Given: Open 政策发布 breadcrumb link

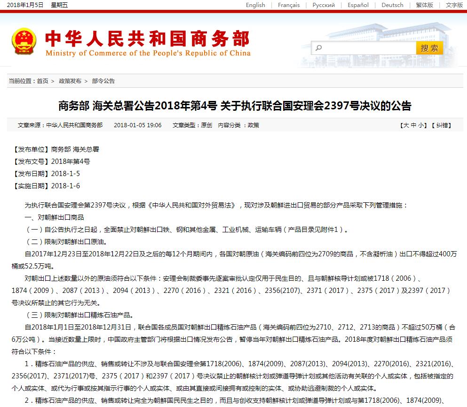Looking at the screenshot, I should pyautogui.click(x=70, y=81).
